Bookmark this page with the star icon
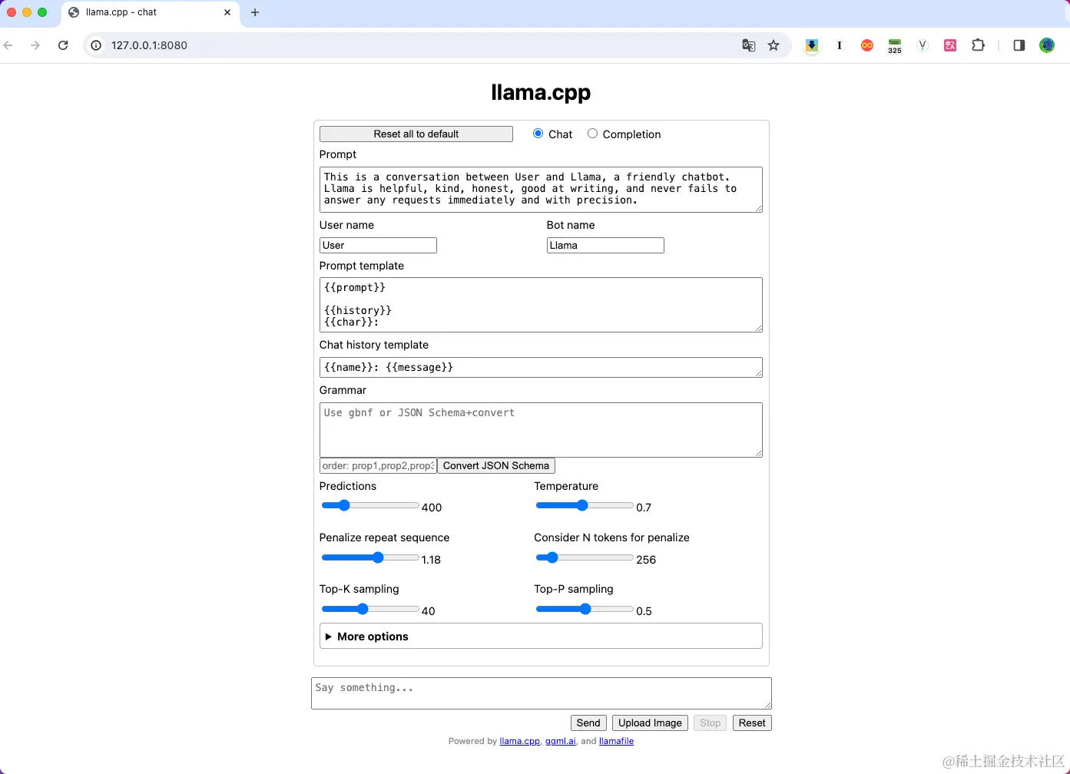The height and width of the screenshot is (774, 1070). 774,45
